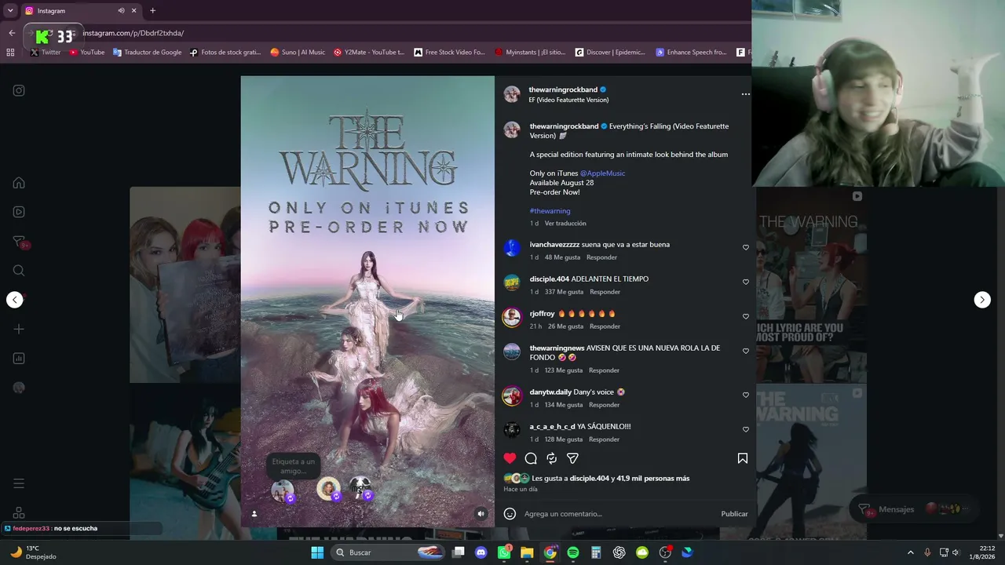Repost using the repost arrows icon
The width and height of the screenshot is (1005, 565).
[551, 458]
